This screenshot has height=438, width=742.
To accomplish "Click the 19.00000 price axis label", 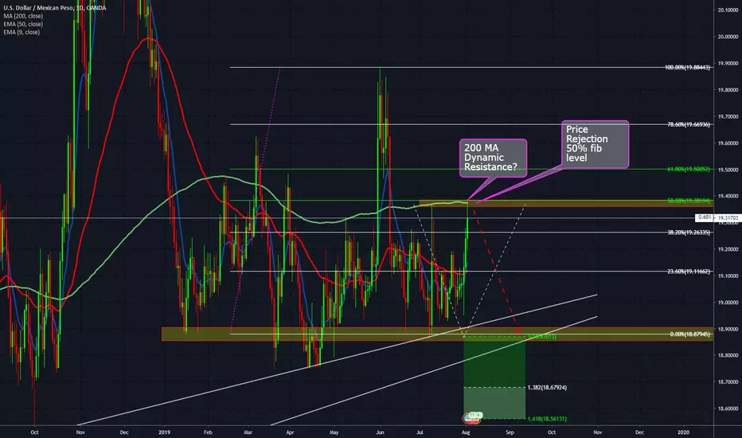I will click(728, 302).
